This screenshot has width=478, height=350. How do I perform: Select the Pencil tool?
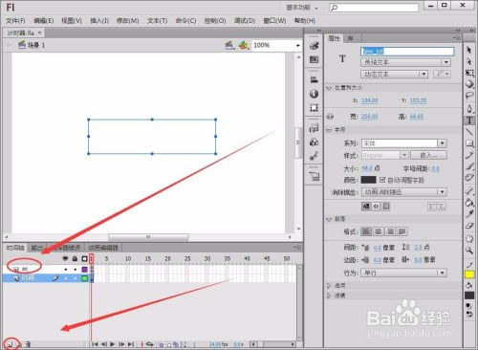coord(469,155)
